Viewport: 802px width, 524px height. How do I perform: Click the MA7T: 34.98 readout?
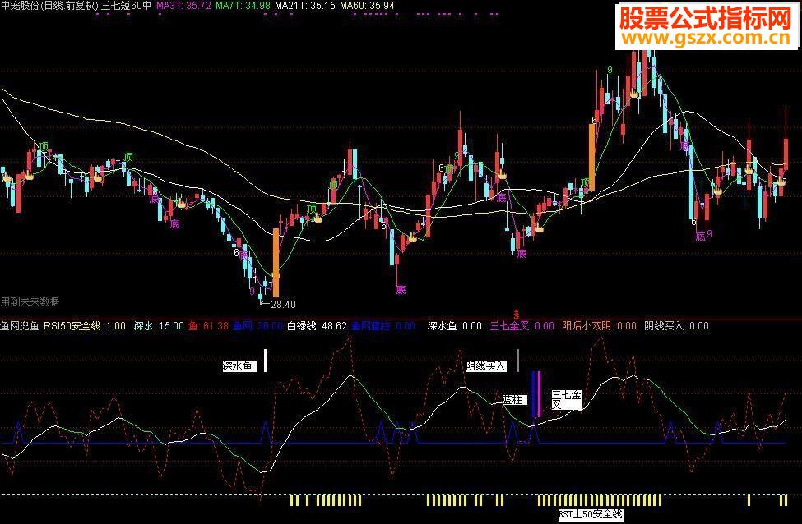[x=243, y=6]
